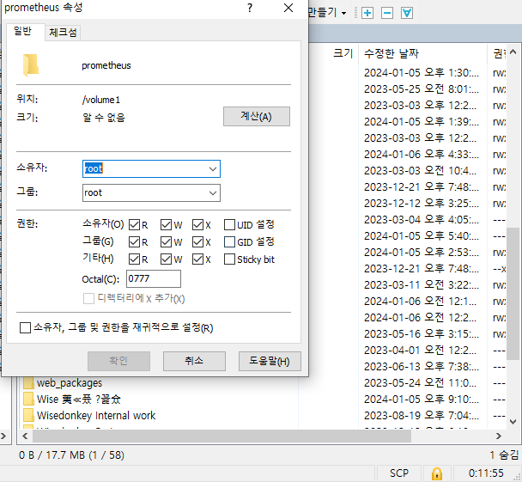Enable Sticky bit checkbox

click(229, 259)
